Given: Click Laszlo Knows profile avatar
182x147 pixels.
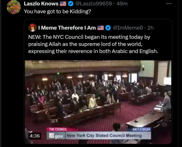Looking at the screenshot, I should pyautogui.click(x=13, y=7).
